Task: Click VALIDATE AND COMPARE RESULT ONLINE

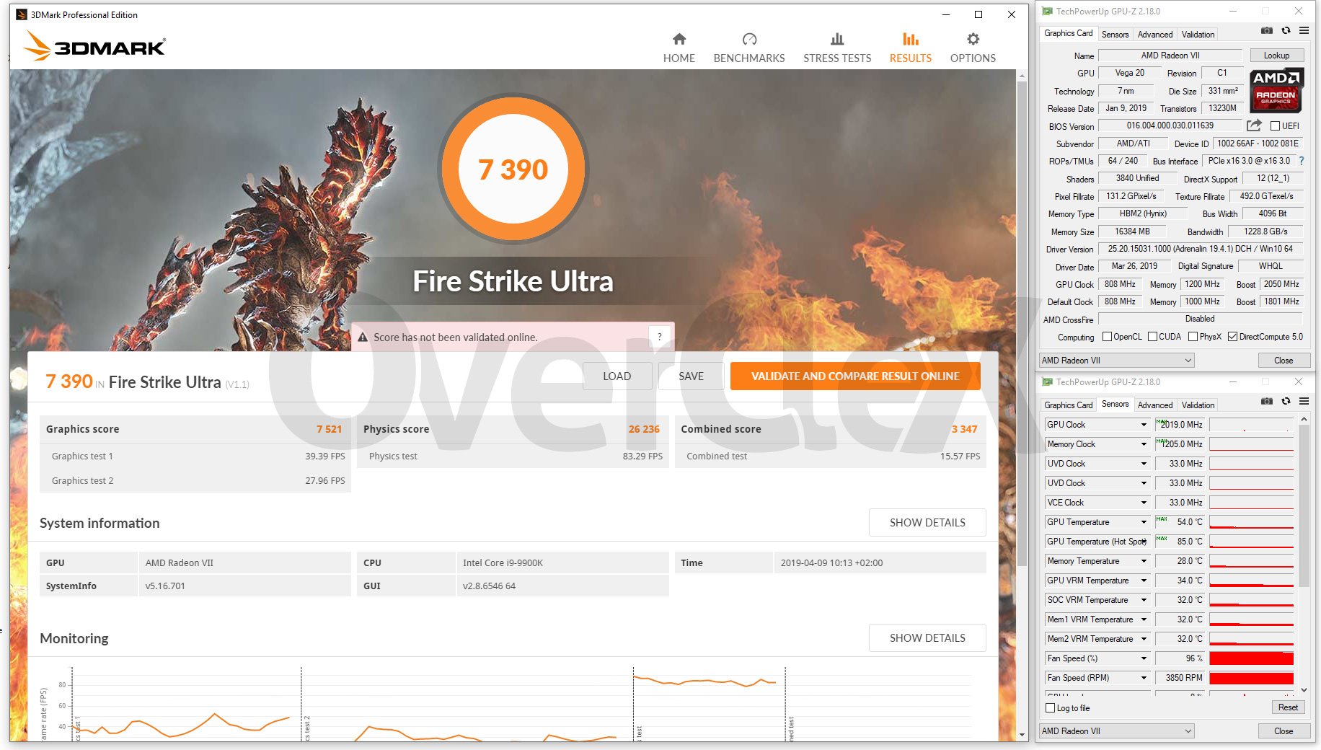Action: (x=855, y=376)
